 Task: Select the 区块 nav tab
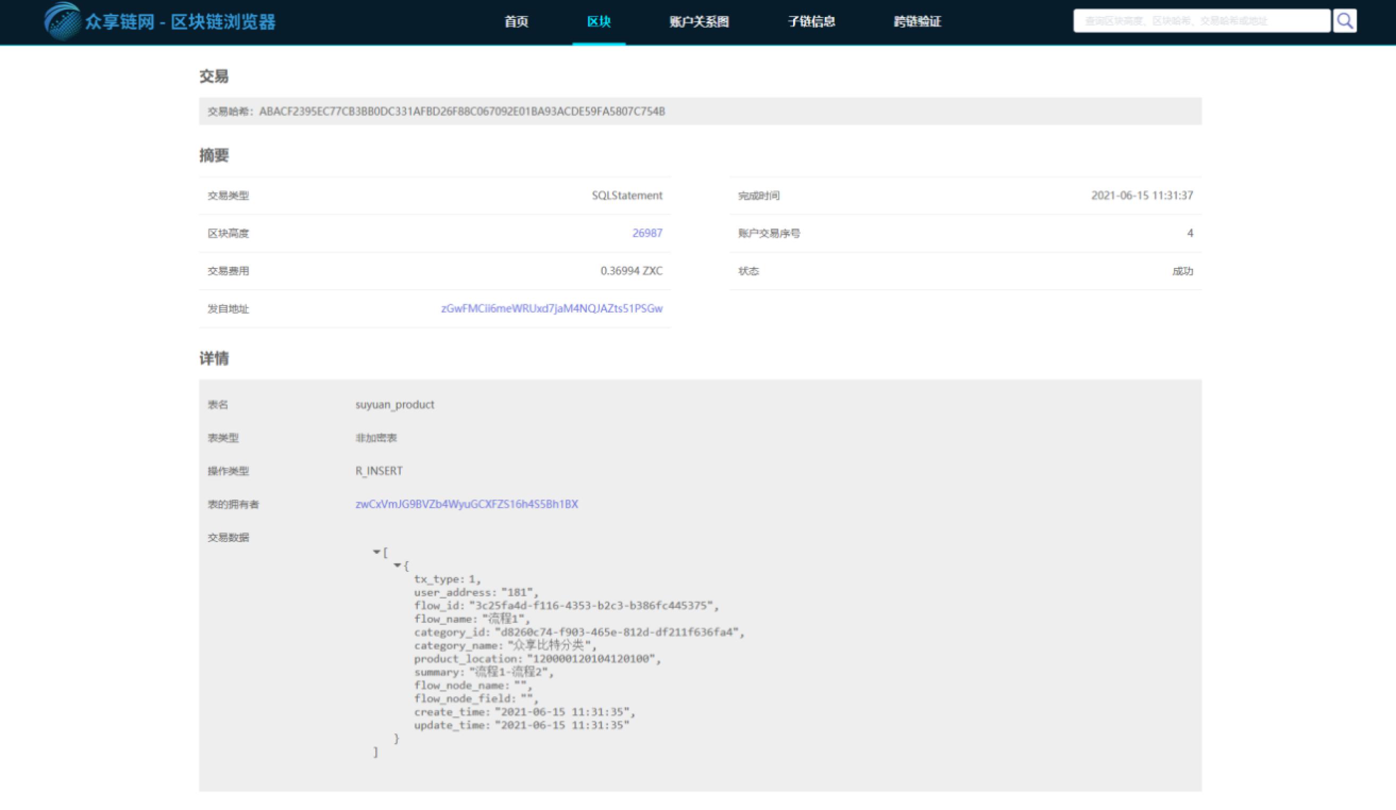599,22
